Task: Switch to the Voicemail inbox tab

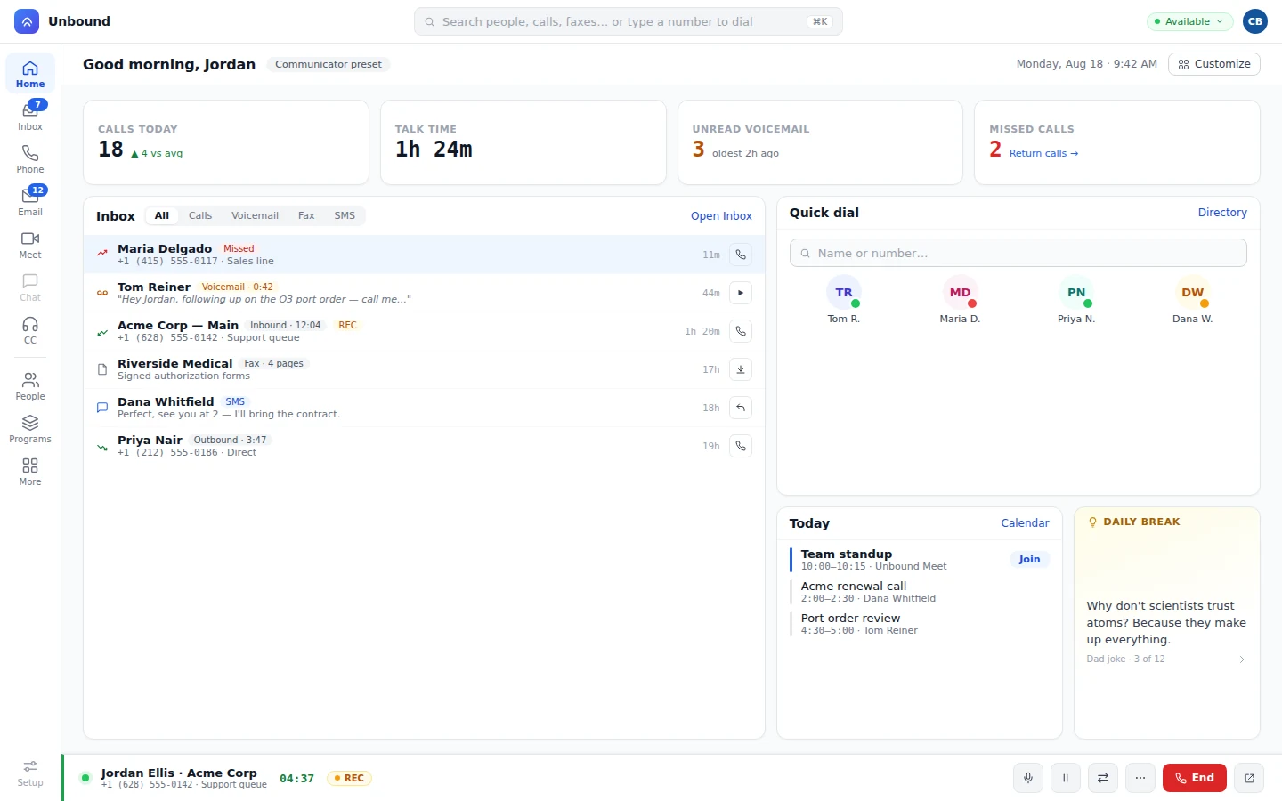Action: click(255, 215)
